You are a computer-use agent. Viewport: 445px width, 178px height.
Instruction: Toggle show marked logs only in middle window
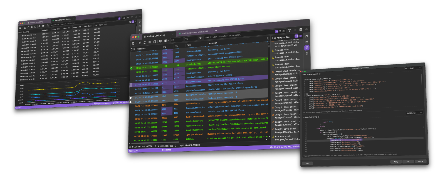[x=301, y=29]
